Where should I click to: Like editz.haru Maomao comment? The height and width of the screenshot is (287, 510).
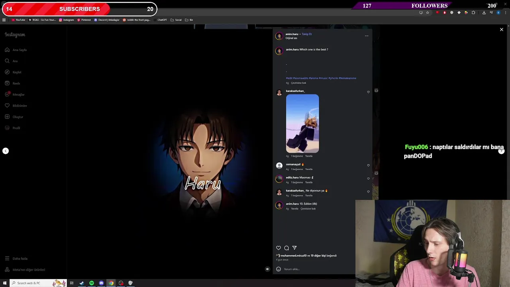click(368, 179)
